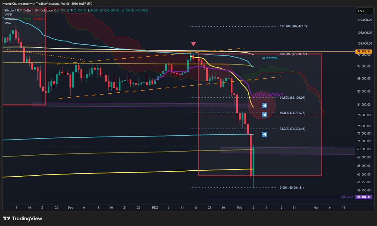Click the 69,000.00 price axis label

tap(363, 149)
